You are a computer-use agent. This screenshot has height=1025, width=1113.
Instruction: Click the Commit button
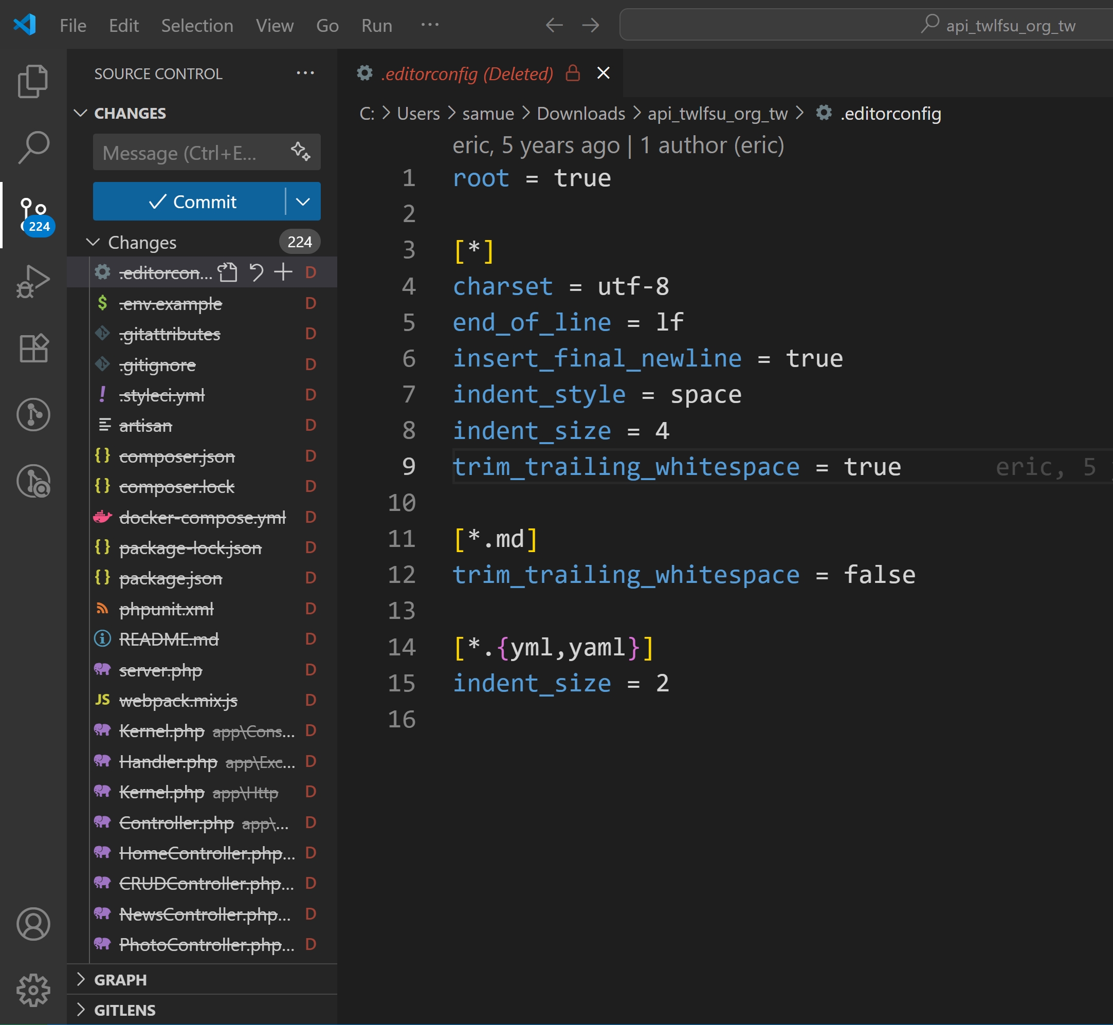[189, 202]
